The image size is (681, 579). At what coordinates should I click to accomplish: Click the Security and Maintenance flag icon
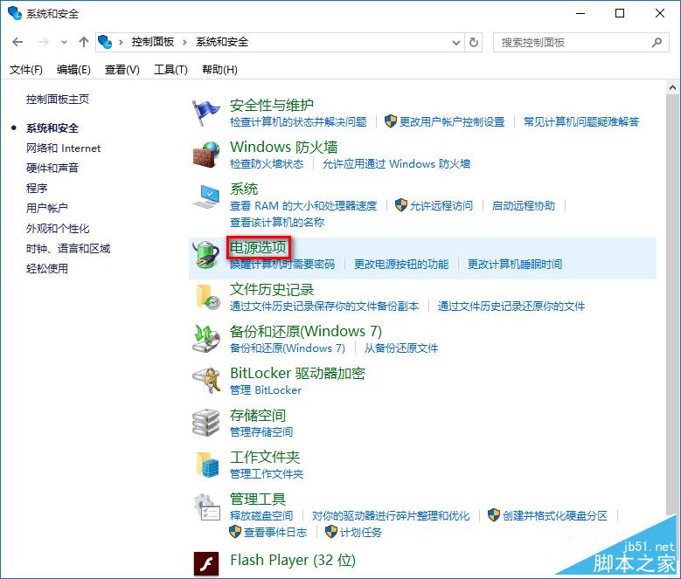tap(206, 113)
